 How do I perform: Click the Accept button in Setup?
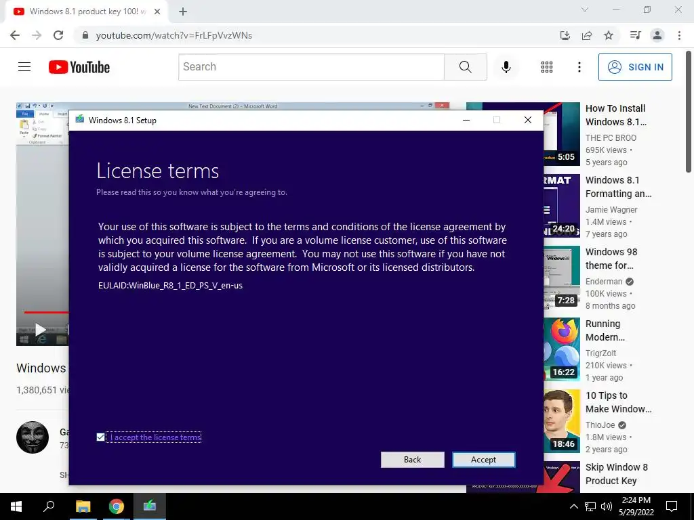click(x=483, y=460)
